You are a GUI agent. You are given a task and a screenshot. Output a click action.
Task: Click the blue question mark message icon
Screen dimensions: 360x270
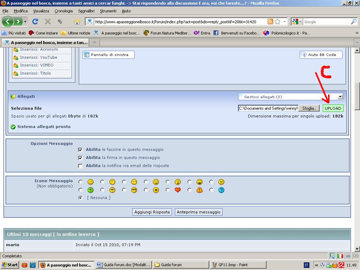pyautogui.click(x=221, y=190)
